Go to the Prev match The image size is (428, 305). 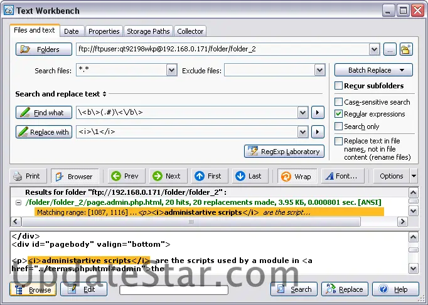click(x=126, y=176)
